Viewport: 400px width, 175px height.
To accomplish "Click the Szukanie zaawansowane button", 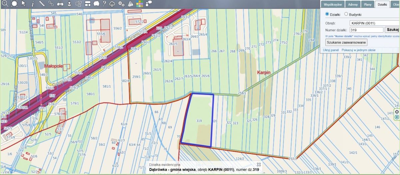I will click(346, 42).
